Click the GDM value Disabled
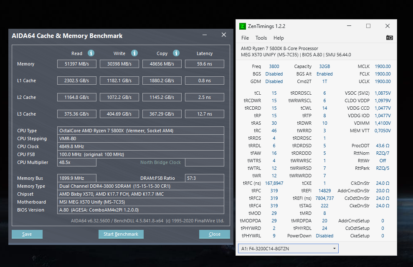This screenshot has height=267, width=413. click(x=274, y=81)
